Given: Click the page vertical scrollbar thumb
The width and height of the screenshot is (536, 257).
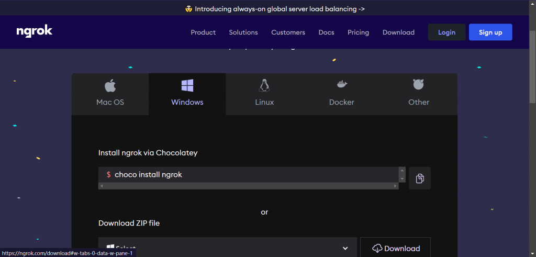Looking at the screenshot, I should coord(532,66).
